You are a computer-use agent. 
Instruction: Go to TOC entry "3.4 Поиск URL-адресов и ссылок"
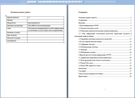tap(105, 66)
